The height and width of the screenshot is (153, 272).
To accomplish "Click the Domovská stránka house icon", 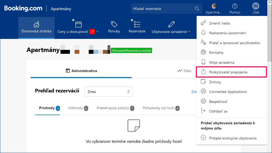I will pyautogui.click(x=36, y=25).
